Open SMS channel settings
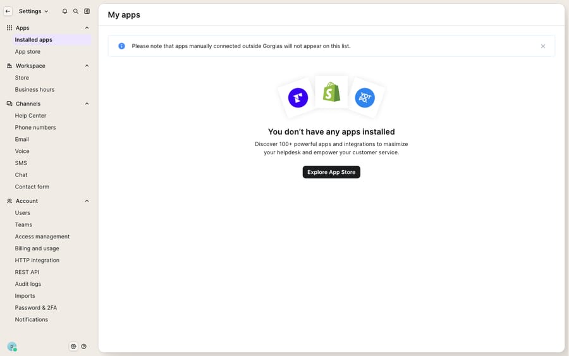569x356 pixels. (21, 163)
